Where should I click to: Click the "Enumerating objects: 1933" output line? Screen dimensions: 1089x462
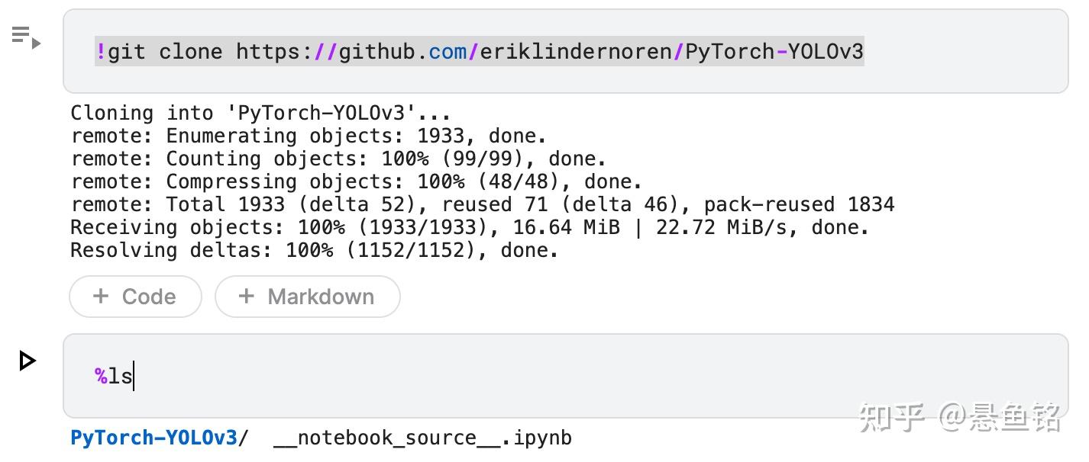click(x=309, y=136)
